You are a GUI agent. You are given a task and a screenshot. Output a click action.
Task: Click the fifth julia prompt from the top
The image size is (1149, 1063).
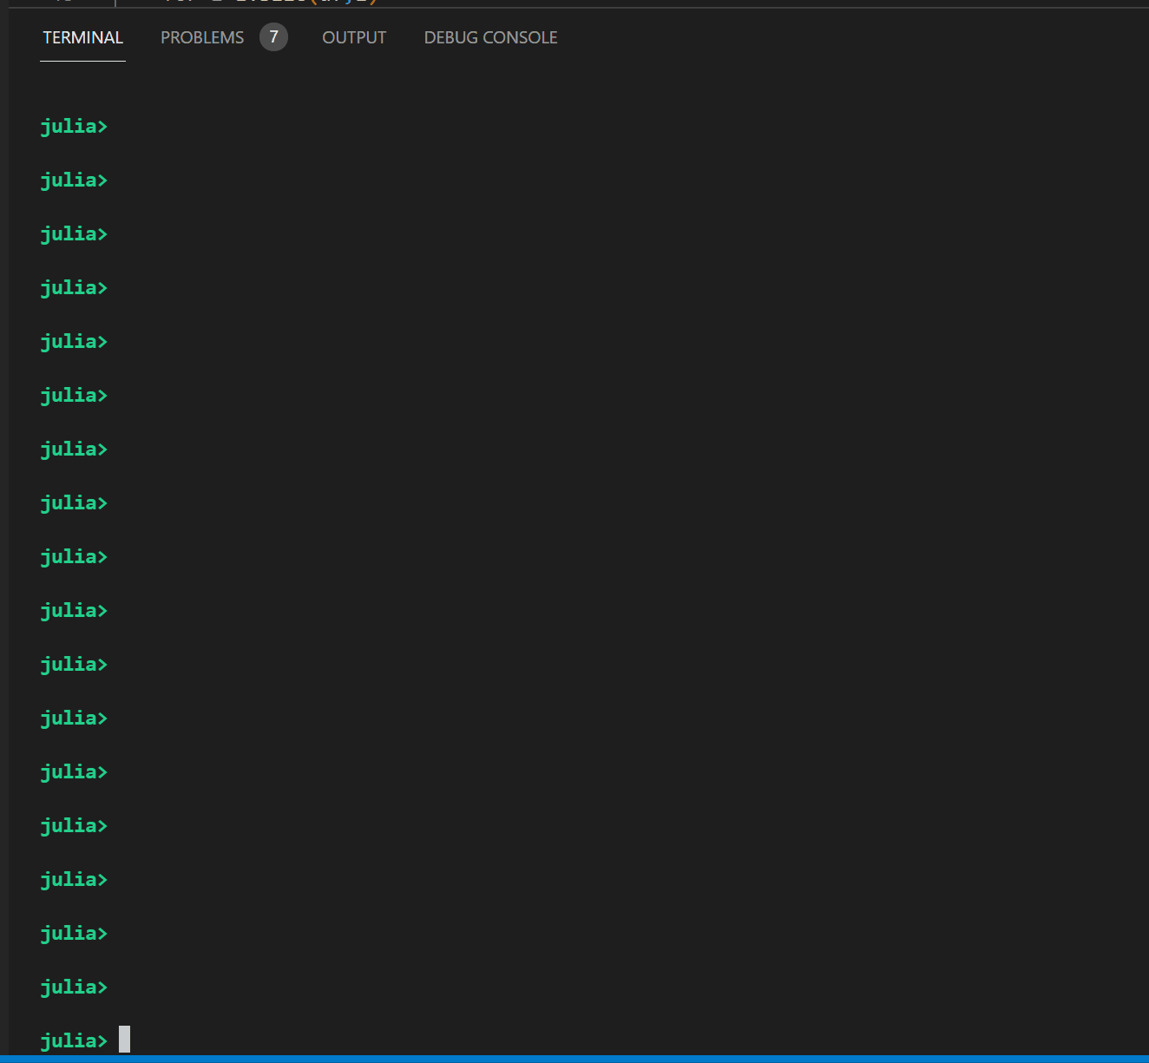coord(74,341)
